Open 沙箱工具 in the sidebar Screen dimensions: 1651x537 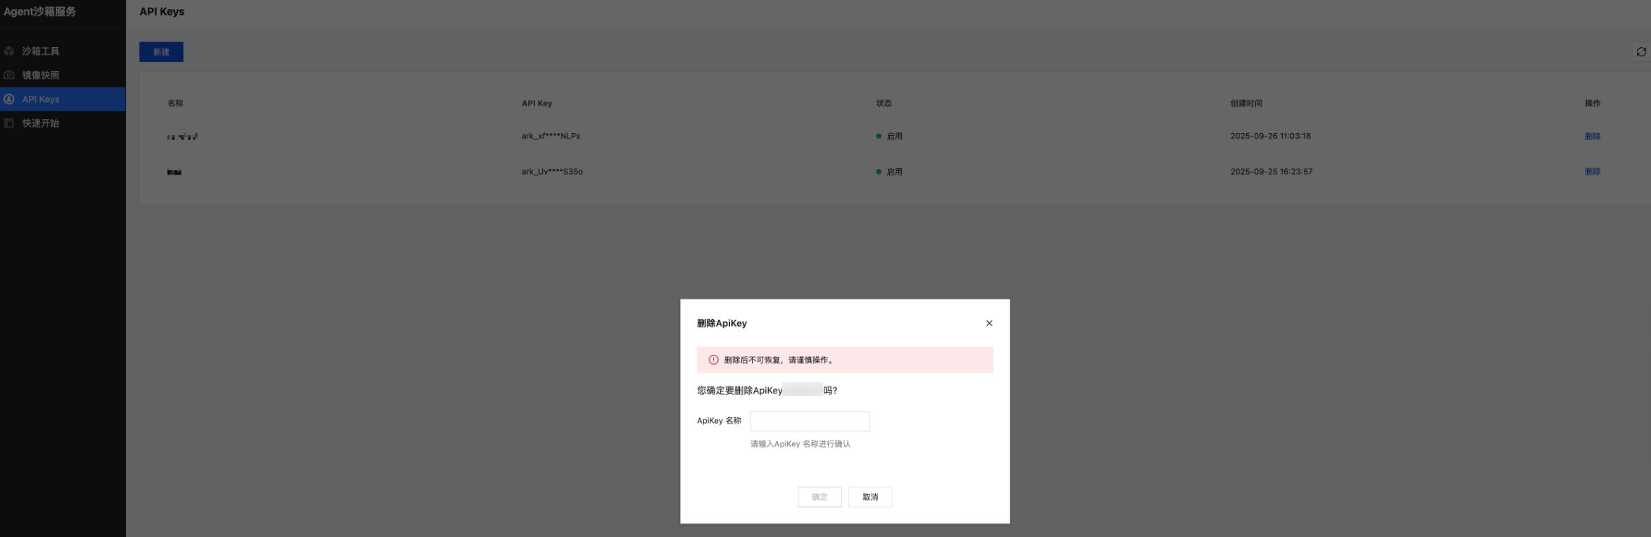click(63, 51)
